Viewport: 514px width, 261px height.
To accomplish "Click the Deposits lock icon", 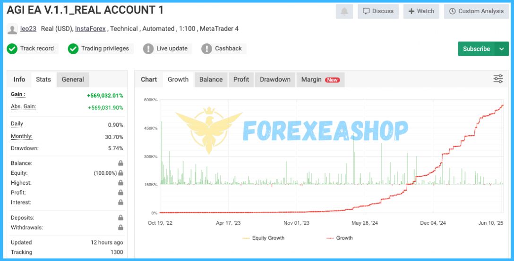I will tap(120, 218).
